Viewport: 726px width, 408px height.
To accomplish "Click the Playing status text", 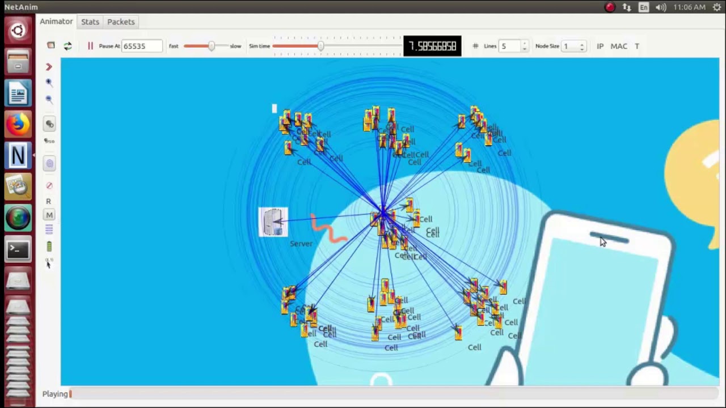I will coord(55,394).
